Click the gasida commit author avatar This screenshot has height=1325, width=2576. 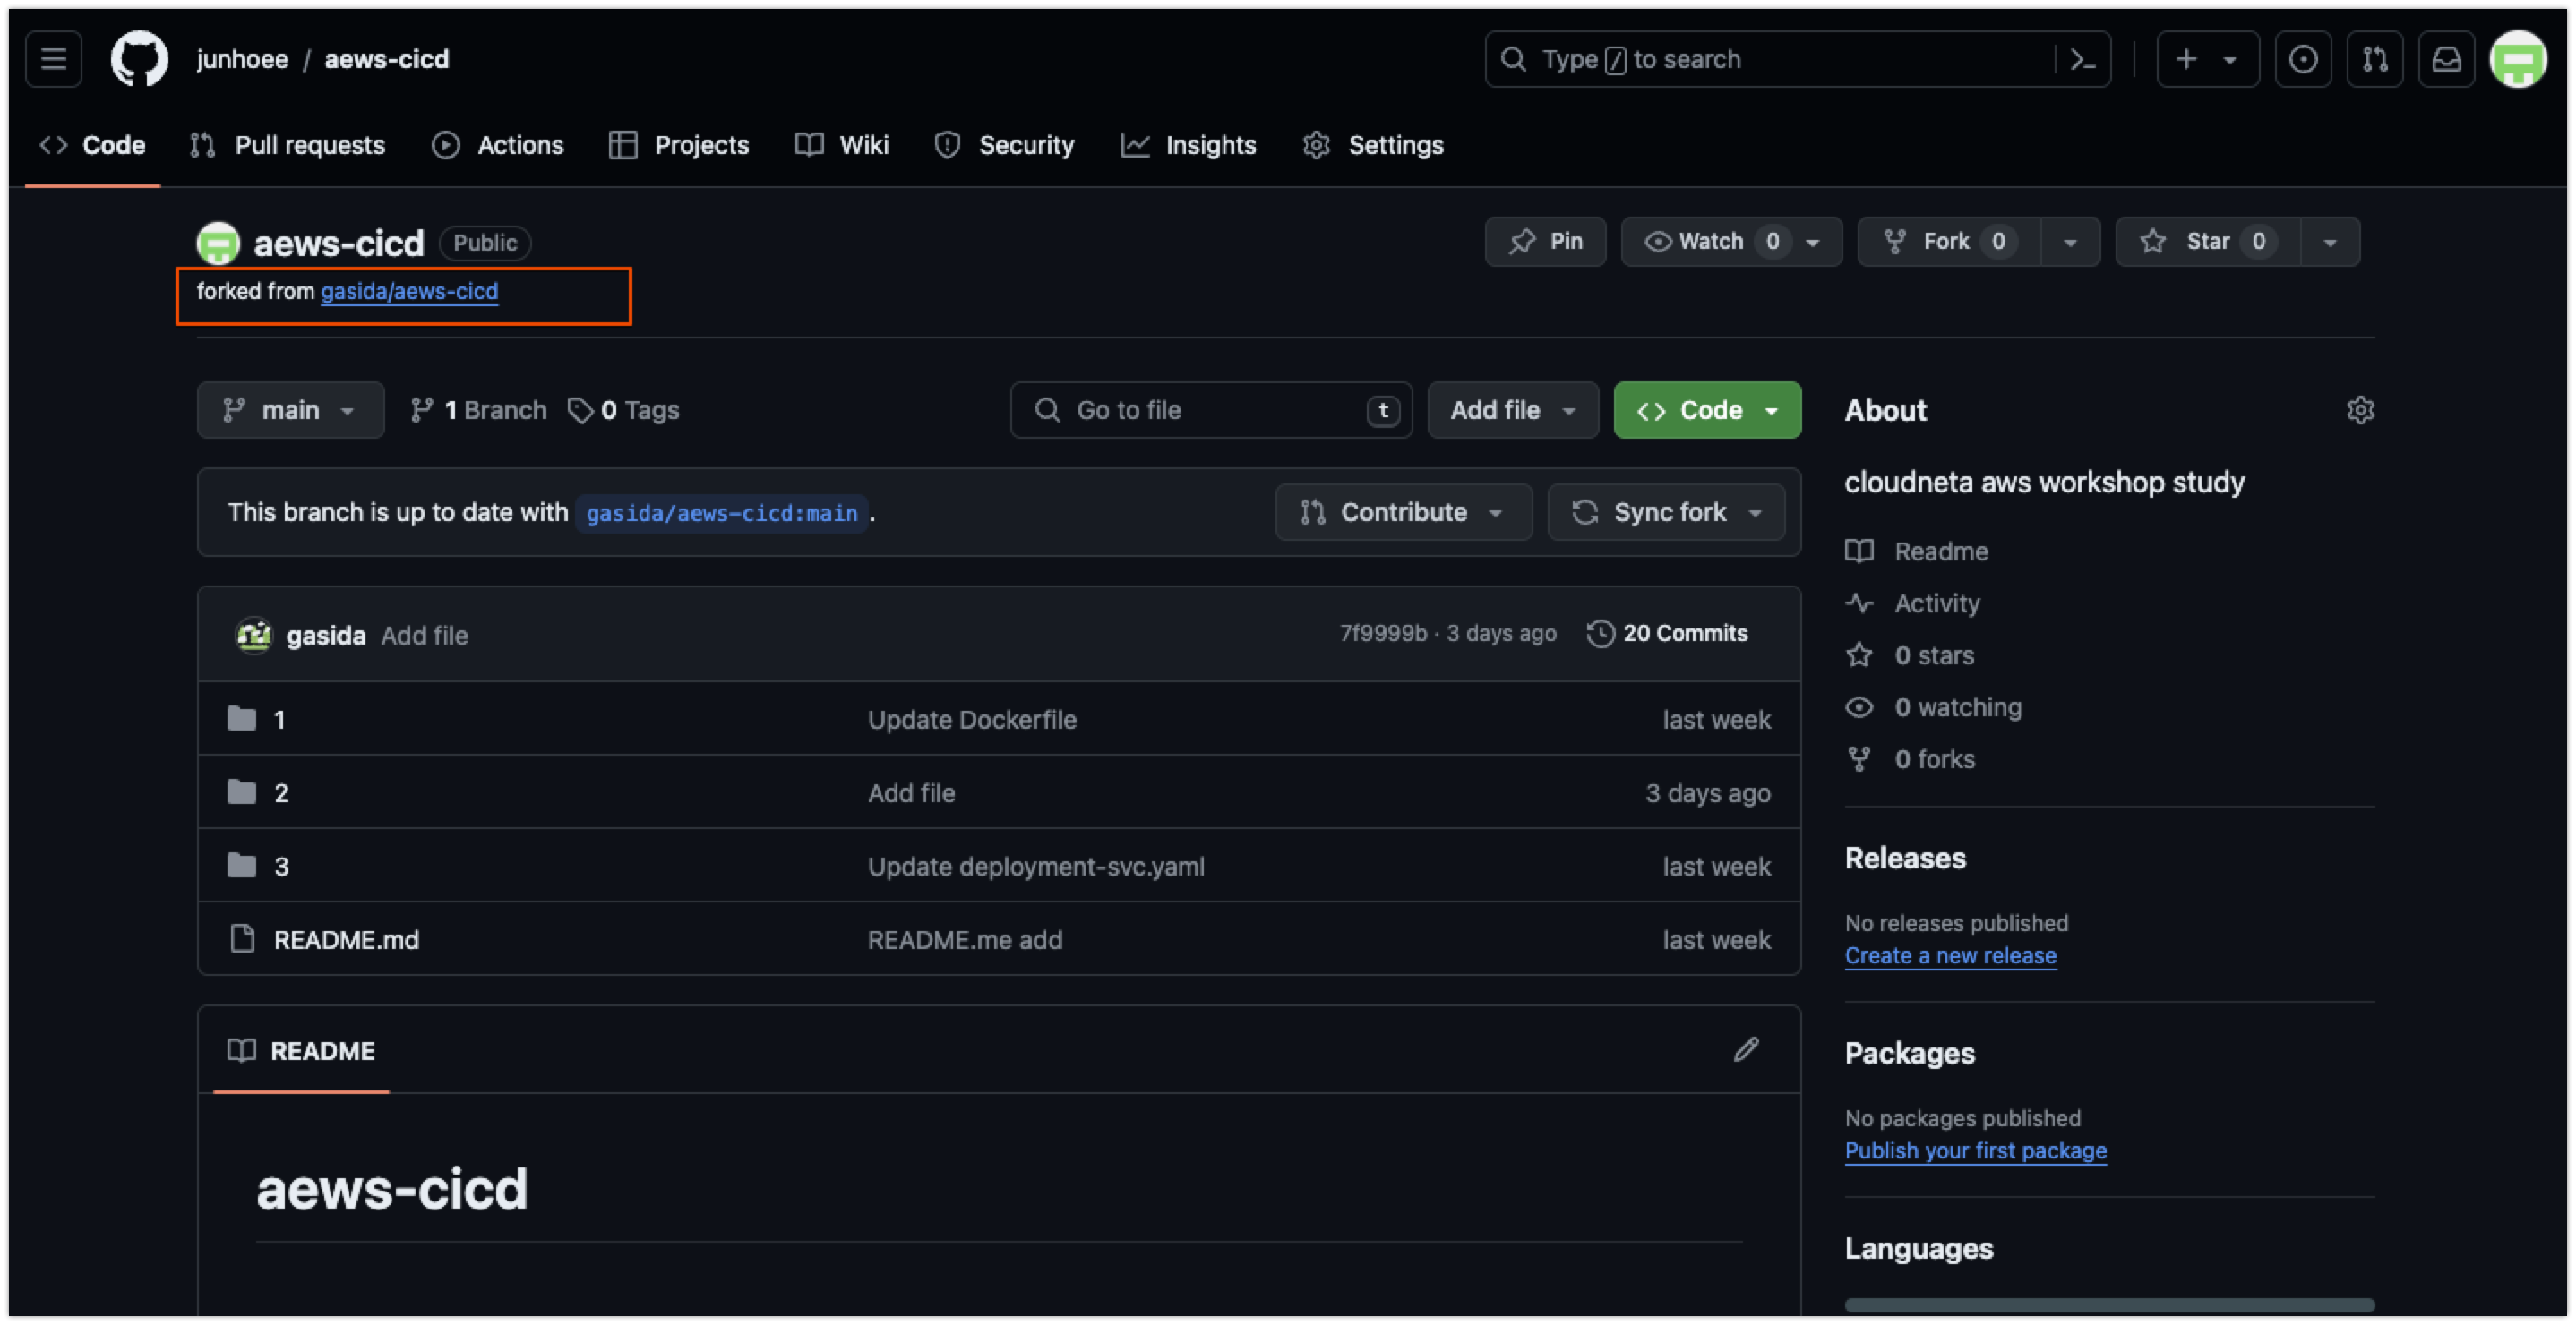pos(253,635)
